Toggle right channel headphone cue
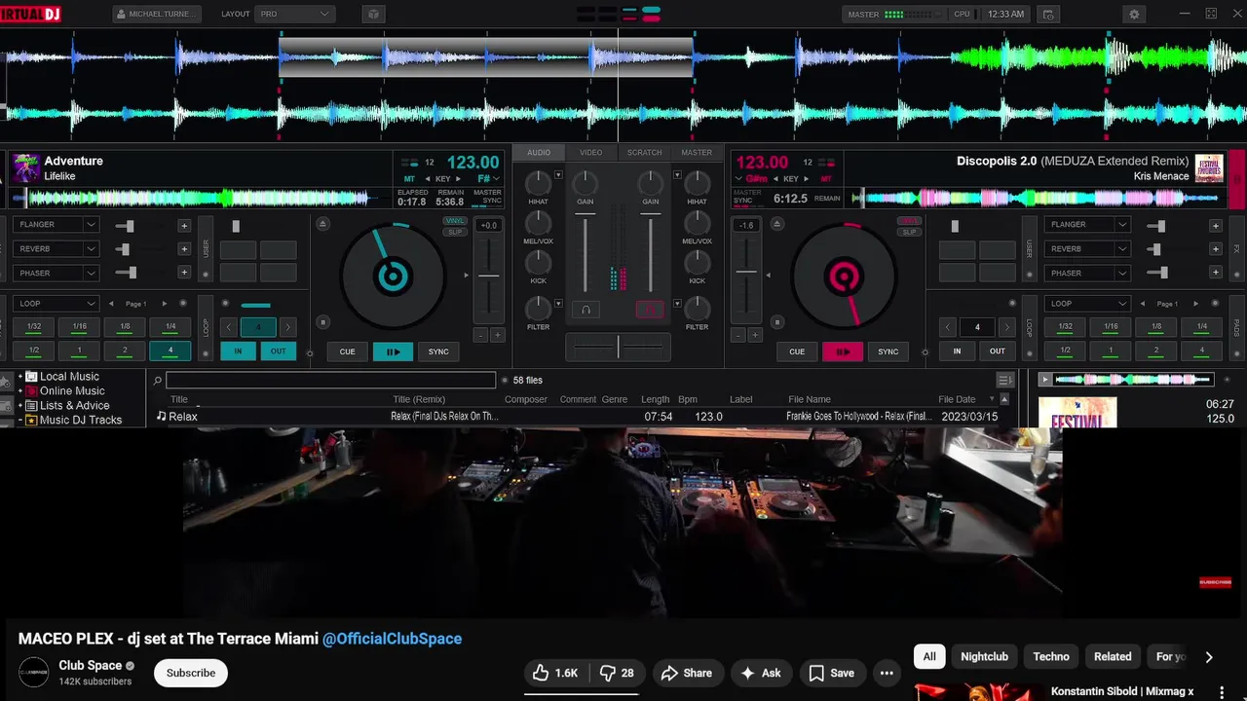 [x=650, y=310]
